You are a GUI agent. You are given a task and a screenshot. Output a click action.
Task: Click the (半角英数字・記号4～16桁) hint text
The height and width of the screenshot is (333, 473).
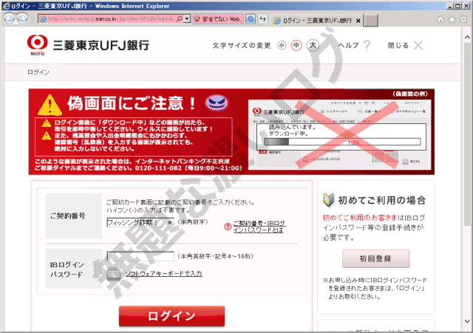tap(215, 256)
